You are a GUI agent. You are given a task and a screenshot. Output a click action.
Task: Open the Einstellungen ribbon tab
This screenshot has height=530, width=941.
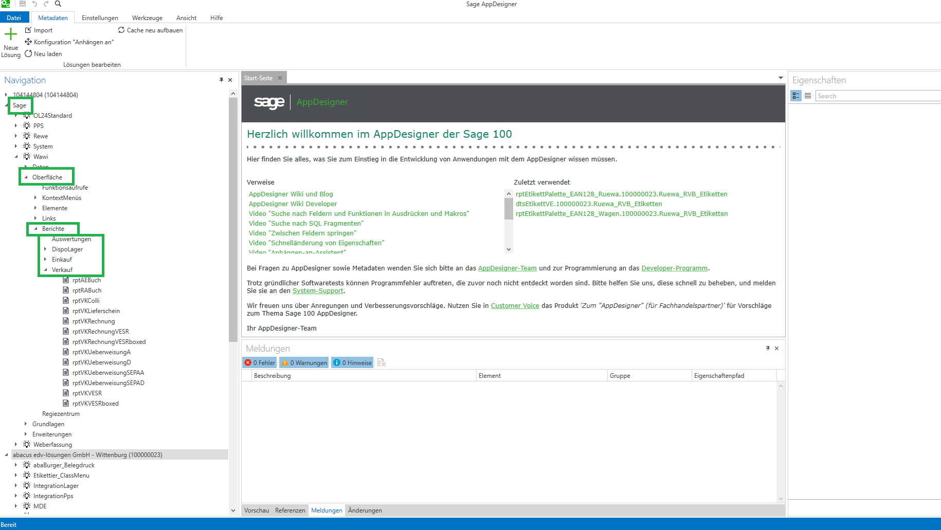point(100,18)
